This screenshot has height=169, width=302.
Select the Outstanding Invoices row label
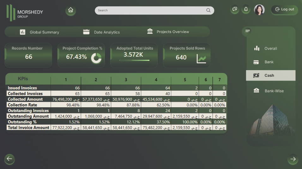[x=28, y=110]
